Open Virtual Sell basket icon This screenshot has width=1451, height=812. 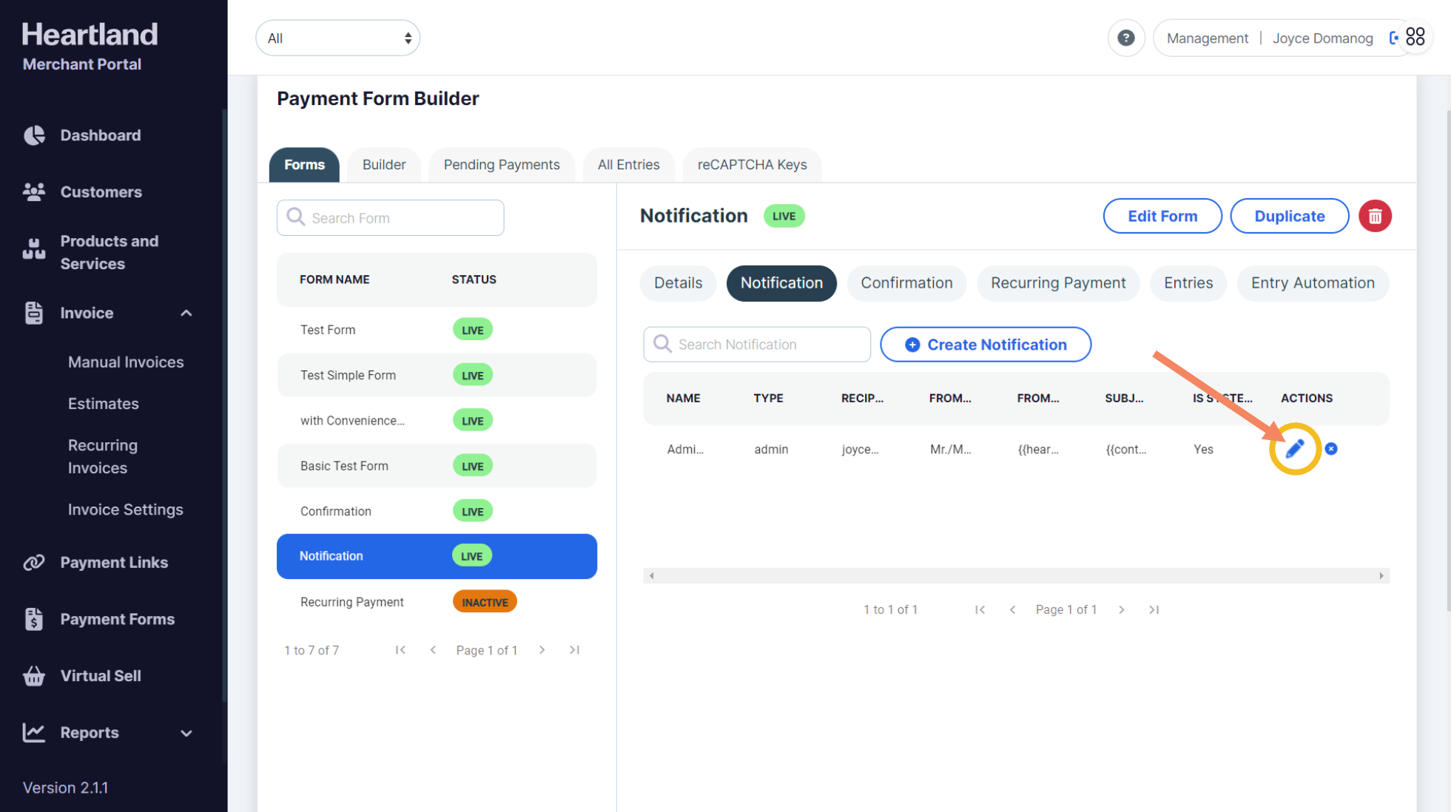pos(34,676)
